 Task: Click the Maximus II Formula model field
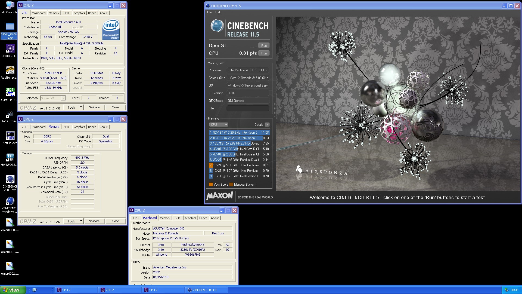[178, 233]
